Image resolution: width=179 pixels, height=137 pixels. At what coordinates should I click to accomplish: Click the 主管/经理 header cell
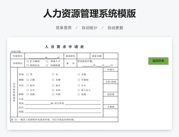click(111, 82)
